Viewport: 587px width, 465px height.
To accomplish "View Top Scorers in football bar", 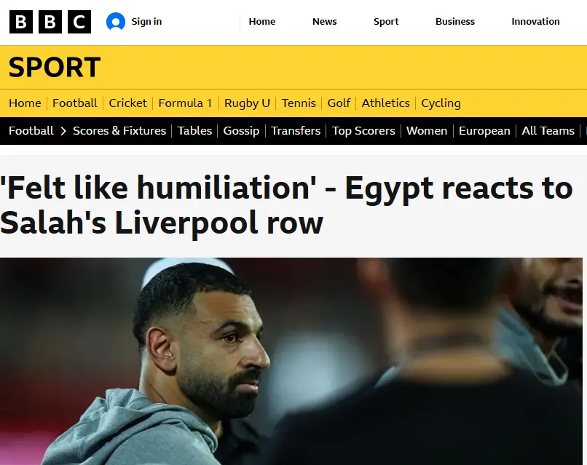I will [363, 131].
